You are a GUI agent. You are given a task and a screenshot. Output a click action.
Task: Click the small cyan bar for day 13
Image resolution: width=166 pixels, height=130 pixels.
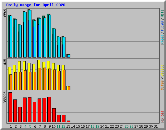coord(69,56)
